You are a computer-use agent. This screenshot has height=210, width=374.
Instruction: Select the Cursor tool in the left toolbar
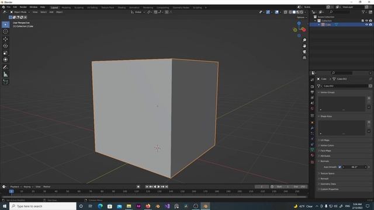(x=5, y=32)
